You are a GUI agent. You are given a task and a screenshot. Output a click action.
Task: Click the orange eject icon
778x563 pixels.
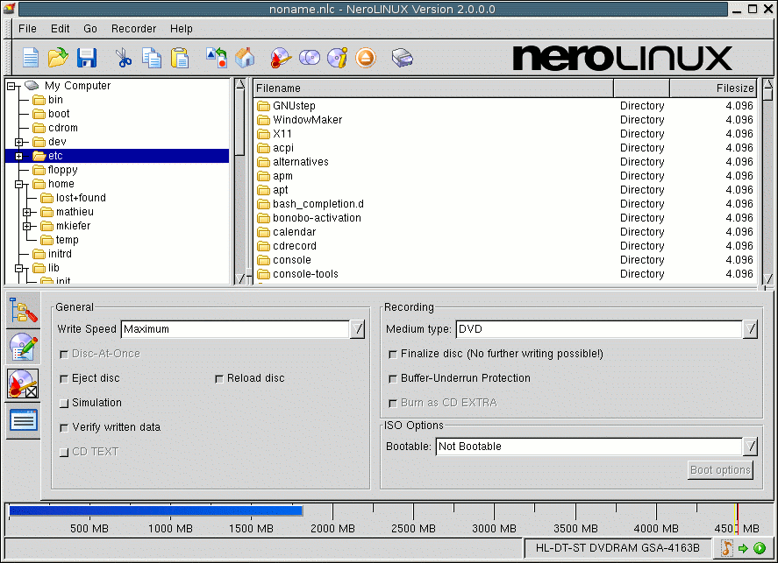tap(366, 58)
